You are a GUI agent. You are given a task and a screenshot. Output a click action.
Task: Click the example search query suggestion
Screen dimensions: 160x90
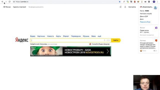(x=52, y=44)
